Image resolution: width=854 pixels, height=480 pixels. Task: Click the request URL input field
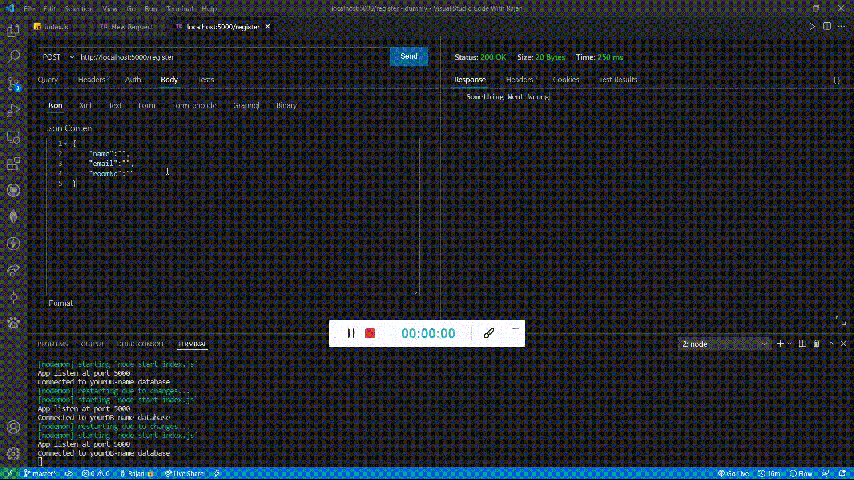(x=233, y=57)
